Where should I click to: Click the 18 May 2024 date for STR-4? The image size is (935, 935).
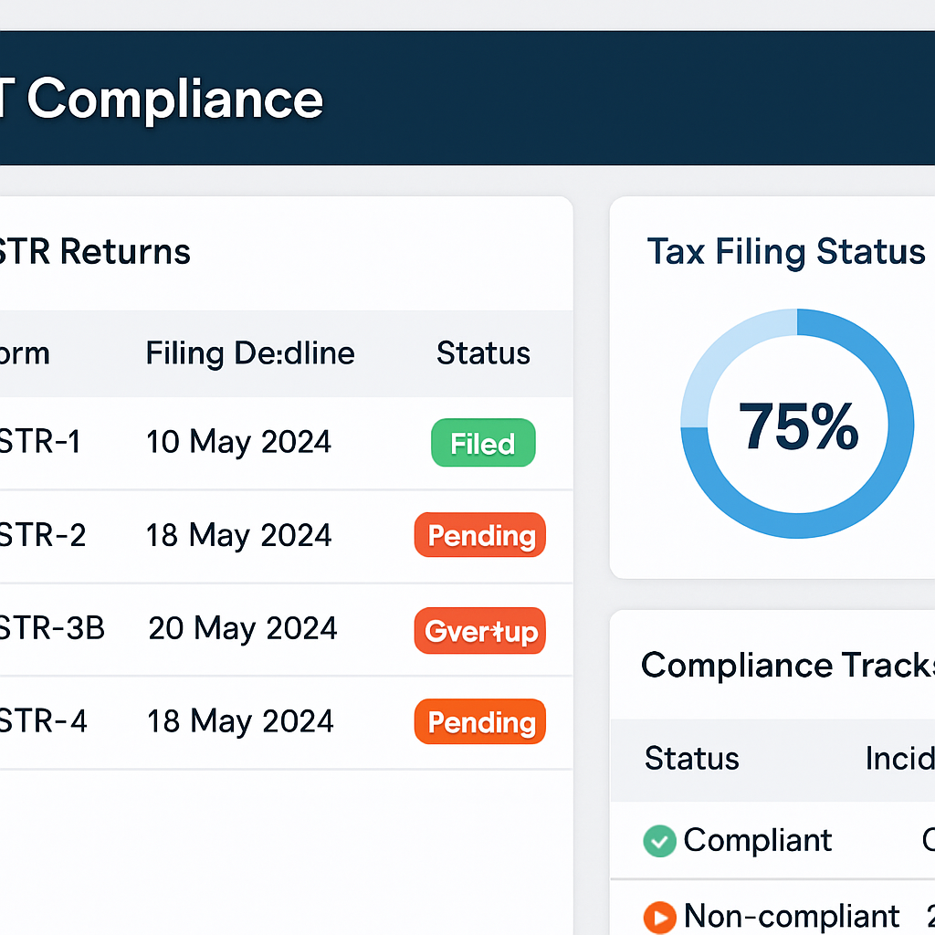240,721
